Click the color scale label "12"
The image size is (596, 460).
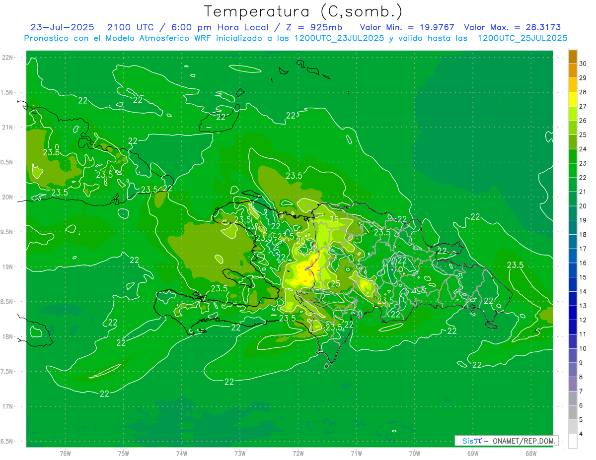(583, 320)
